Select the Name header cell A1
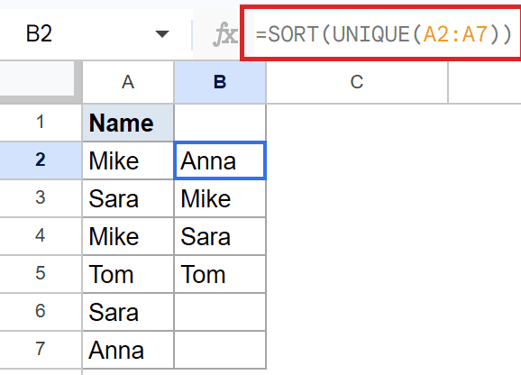Image resolution: width=521 pixels, height=375 pixels. (x=128, y=123)
